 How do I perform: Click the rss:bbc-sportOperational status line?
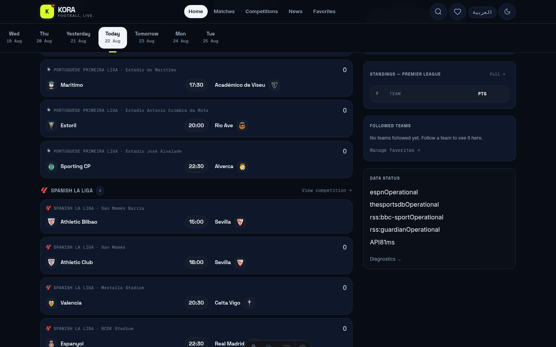click(x=407, y=217)
